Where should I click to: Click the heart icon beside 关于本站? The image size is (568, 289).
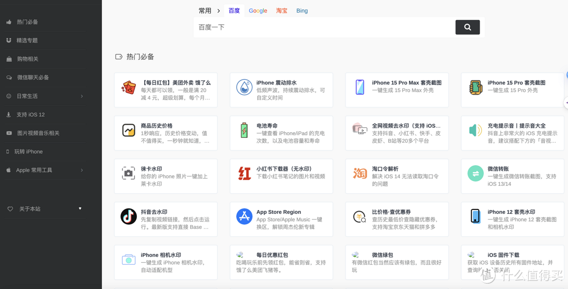(x=10, y=209)
